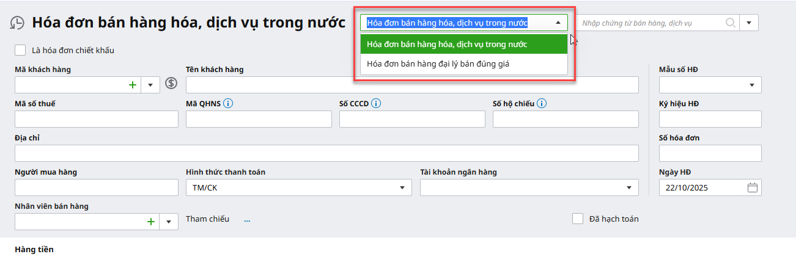Open the Nhân viên bán hàng dropdown arrow
The width and height of the screenshot is (796, 265).
[x=169, y=222]
